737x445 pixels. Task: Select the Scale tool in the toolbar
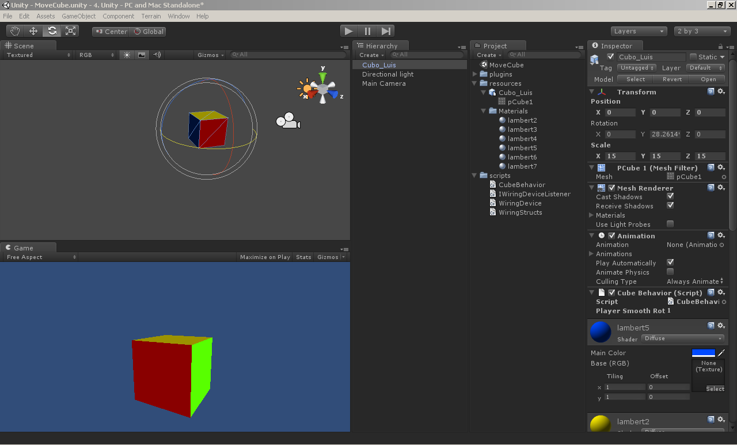click(x=70, y=31)
